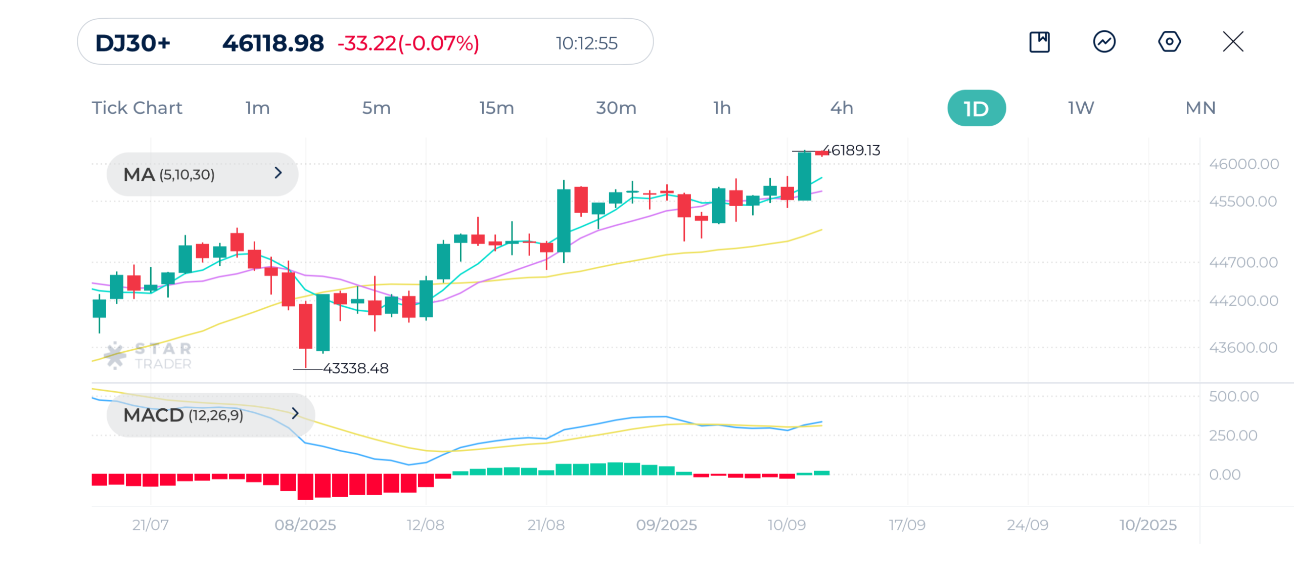Switch to the MN monthly timeframe

1200,108
